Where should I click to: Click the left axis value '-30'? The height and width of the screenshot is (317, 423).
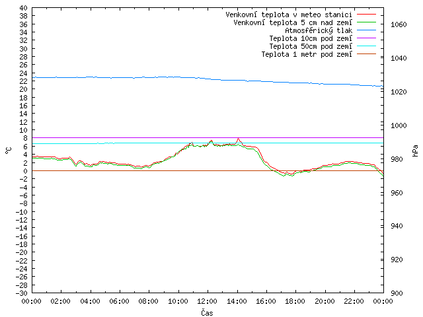click(22, 293)
